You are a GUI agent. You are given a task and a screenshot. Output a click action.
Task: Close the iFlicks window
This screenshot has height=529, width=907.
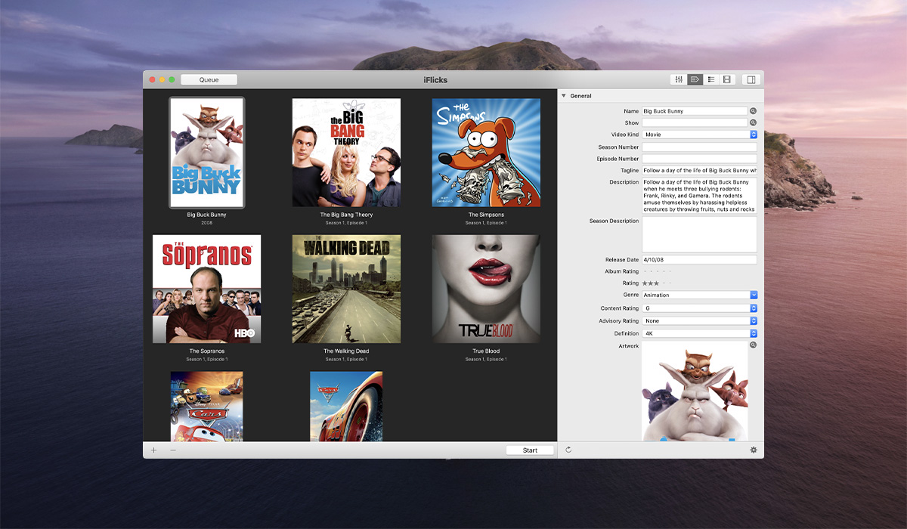152,79
